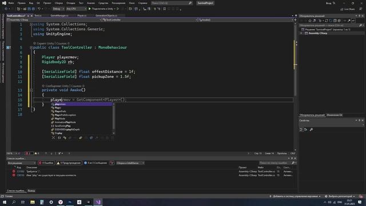Click the property pages wrench icon in Properties panel

311,130
